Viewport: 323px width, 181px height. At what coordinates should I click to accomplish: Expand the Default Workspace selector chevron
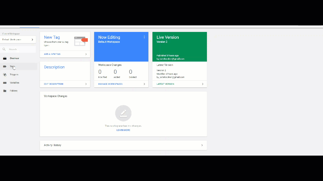[32, 39]
